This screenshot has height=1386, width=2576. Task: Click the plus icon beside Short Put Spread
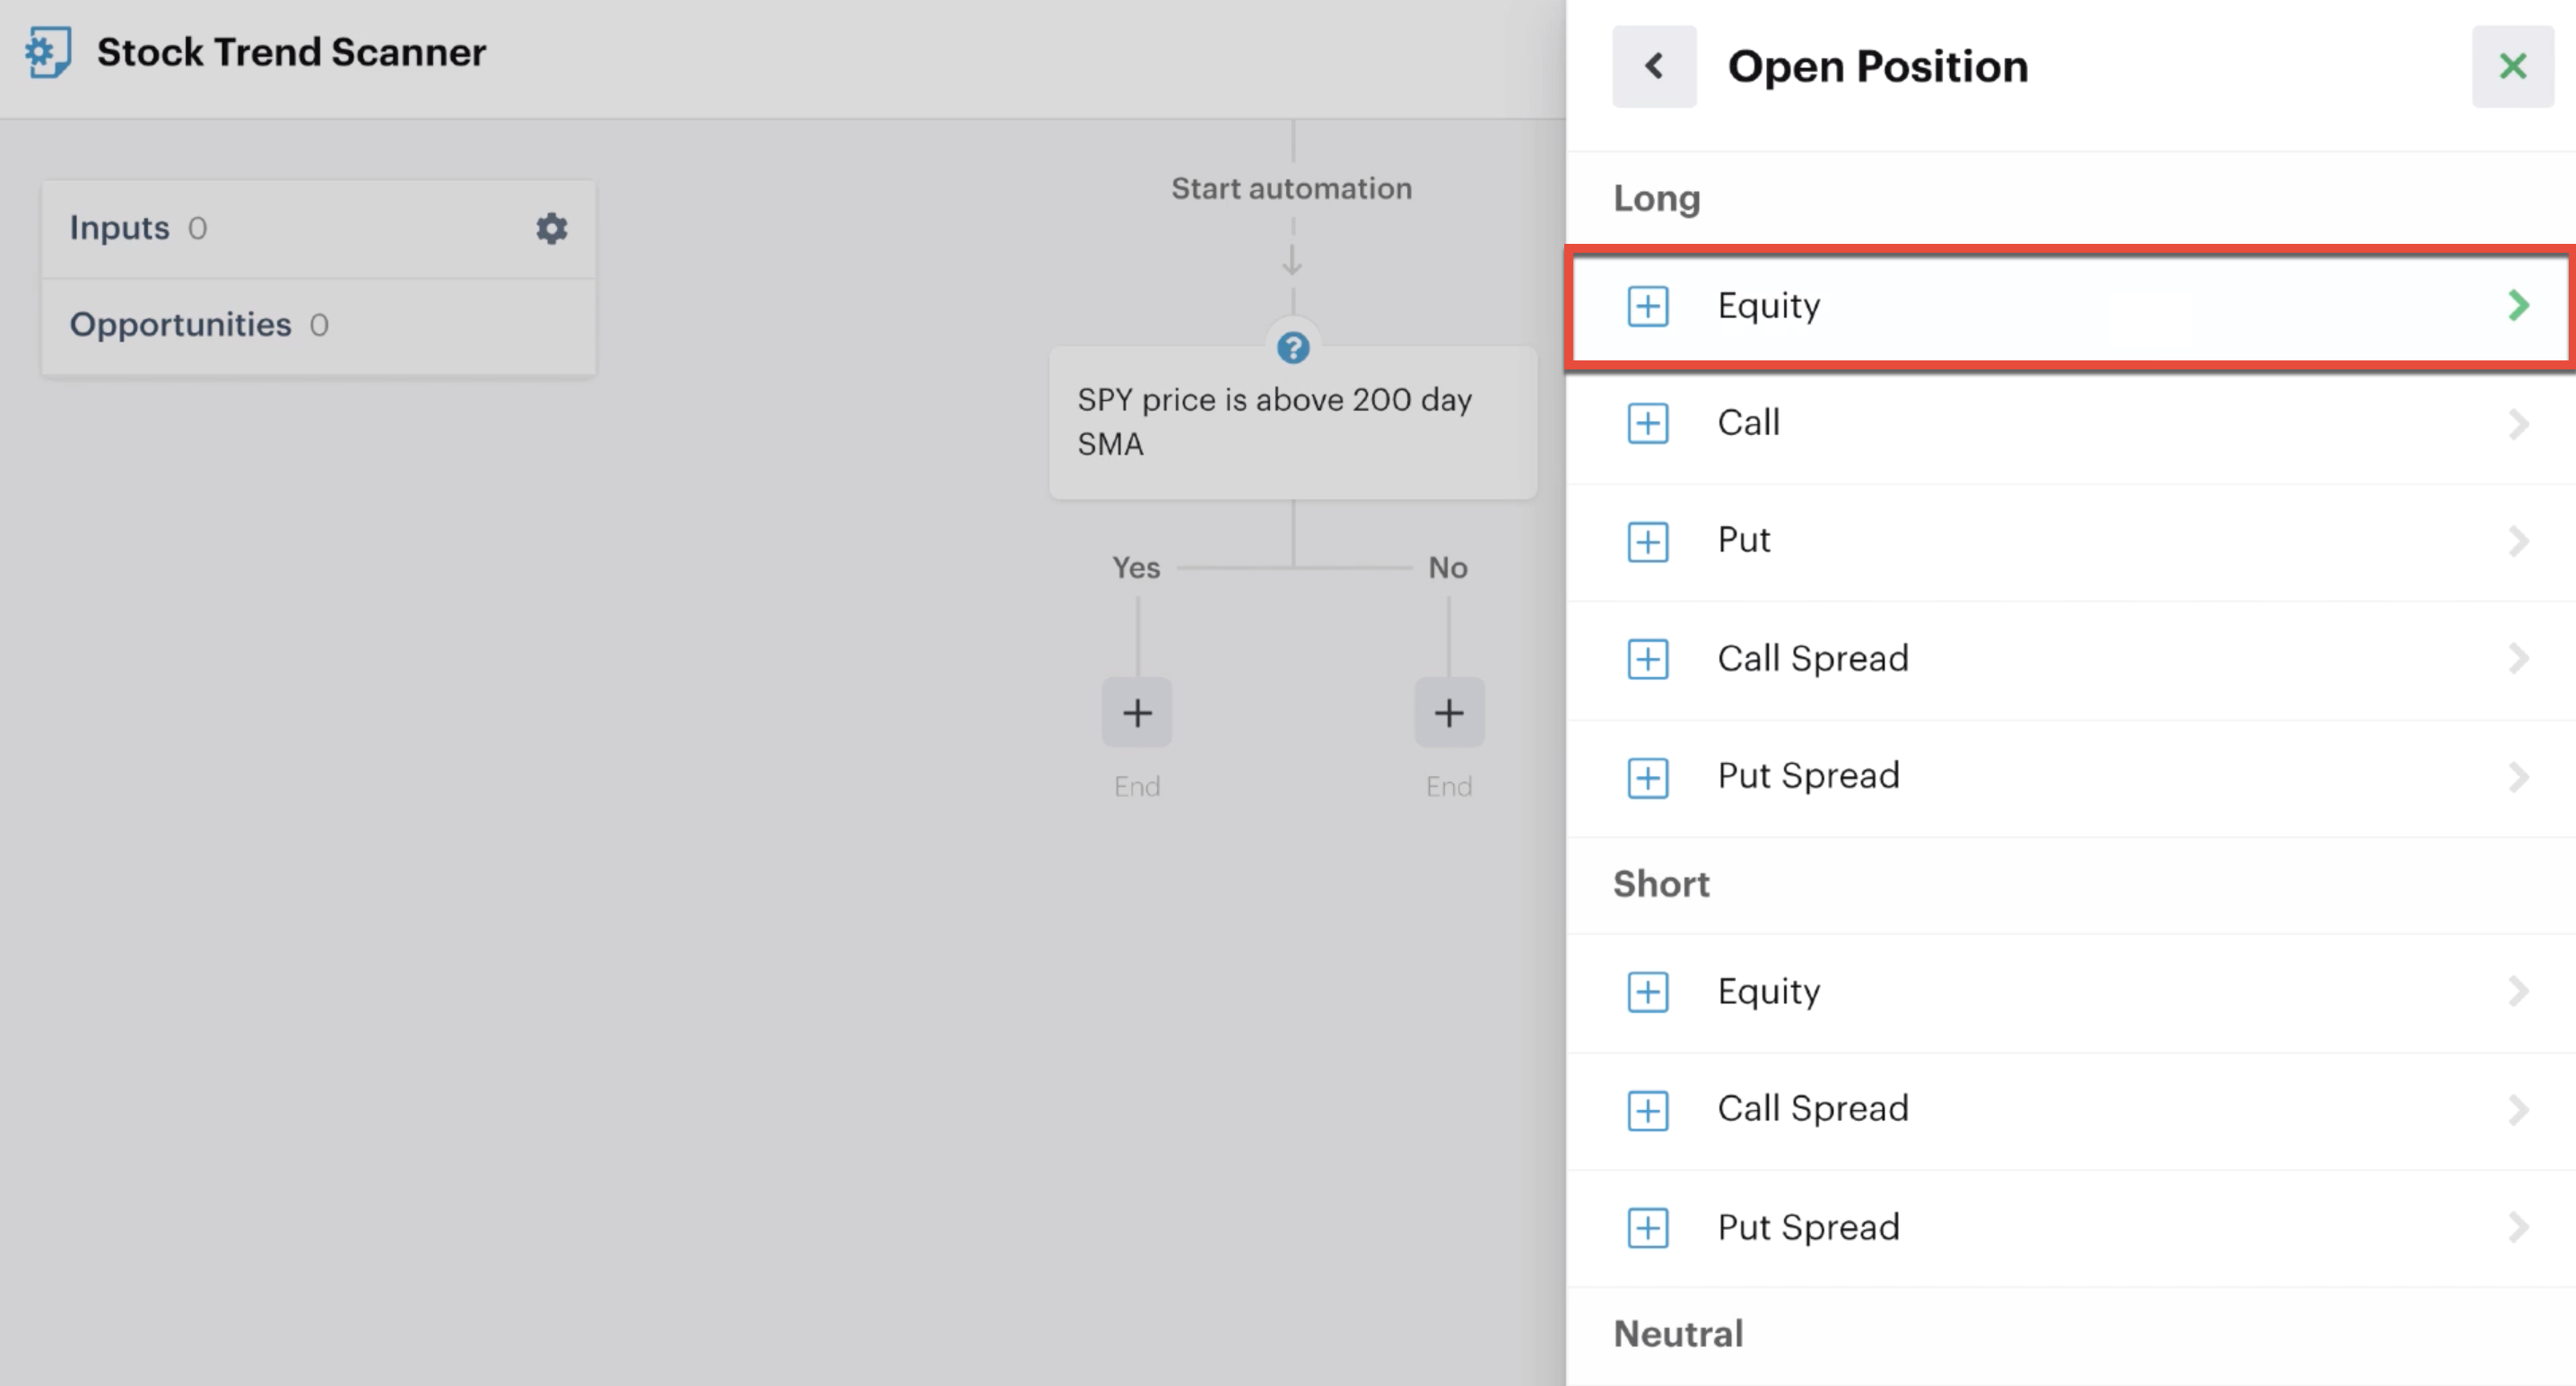click(1647, 1228)
